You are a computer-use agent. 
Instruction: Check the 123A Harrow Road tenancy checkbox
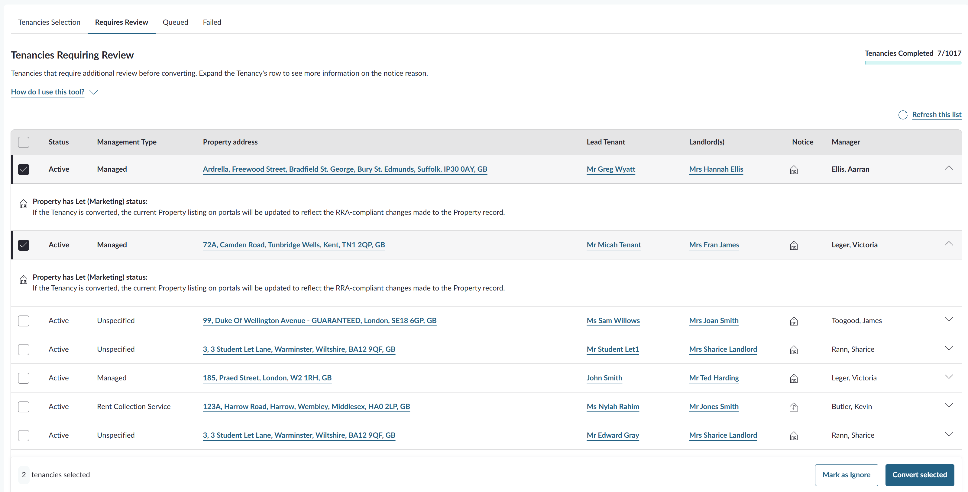24,407
